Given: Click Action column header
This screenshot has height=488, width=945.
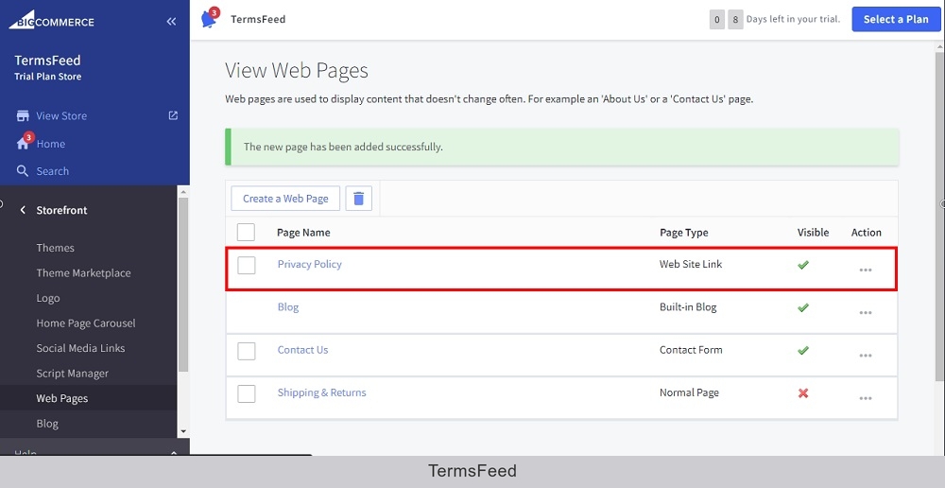Looking at the screenshot, I should [x=866, y=233].
